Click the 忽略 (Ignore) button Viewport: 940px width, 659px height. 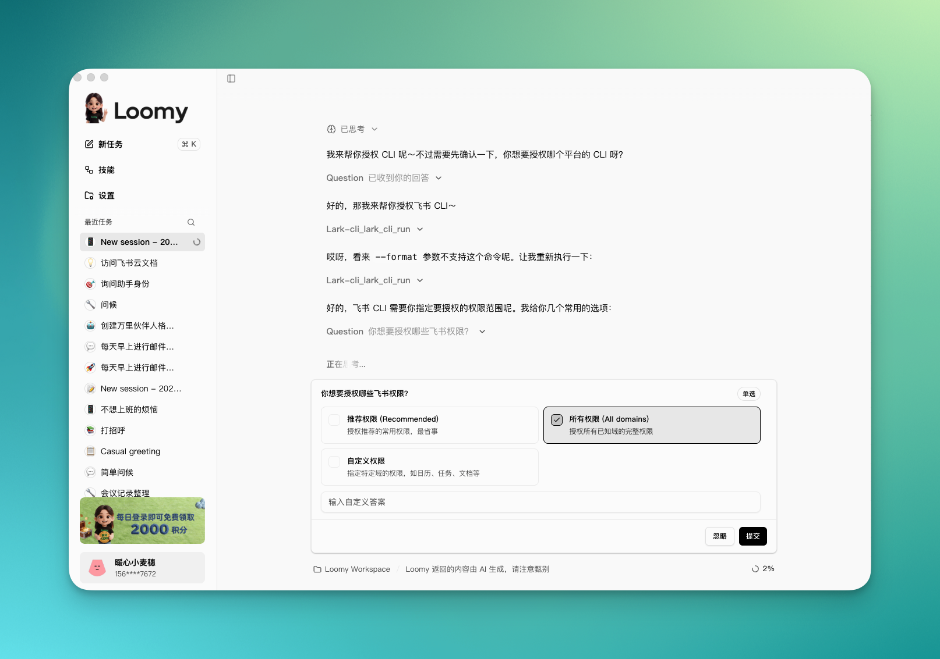click(719, 536)
